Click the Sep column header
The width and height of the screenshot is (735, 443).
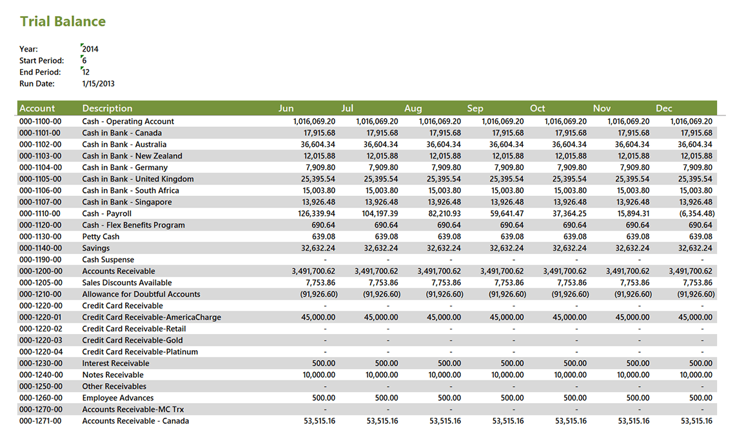pos(475,108)
